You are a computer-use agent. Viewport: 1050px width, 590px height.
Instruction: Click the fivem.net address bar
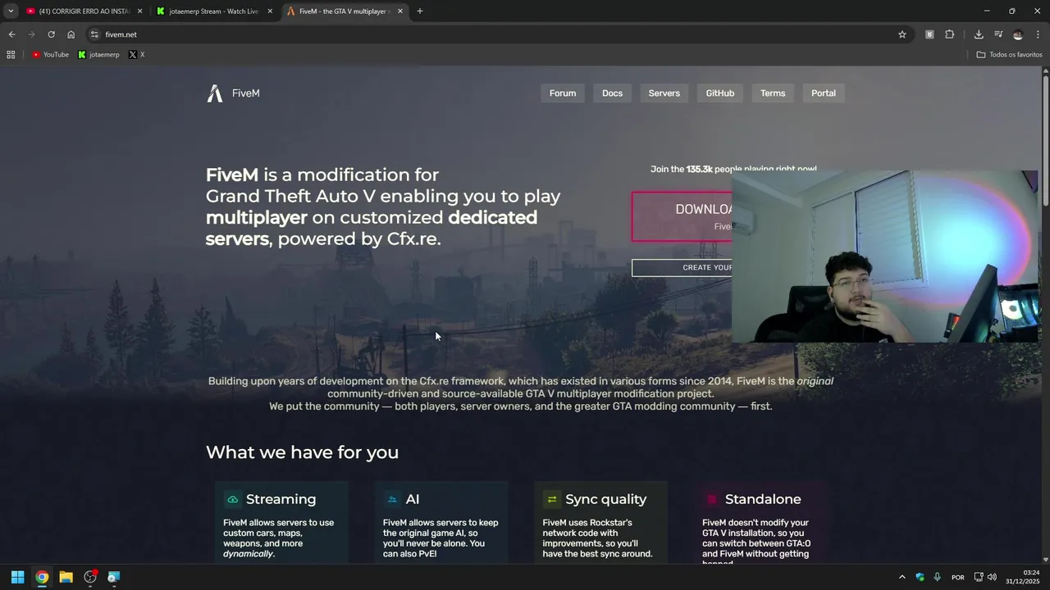point(492,34)
